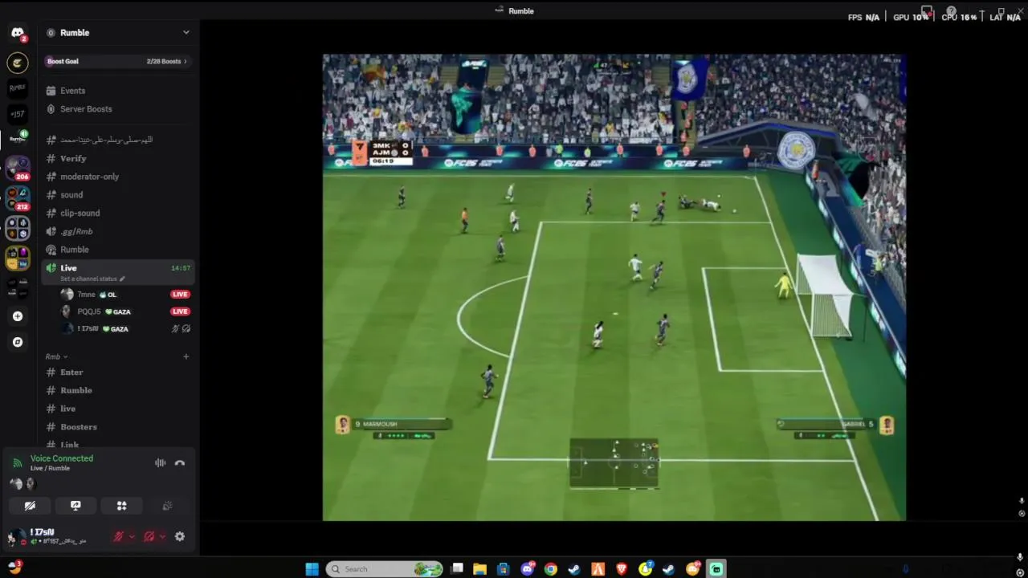Open the clip-sound channel
Screen dimensions: 1028x578
coord(118,214)
